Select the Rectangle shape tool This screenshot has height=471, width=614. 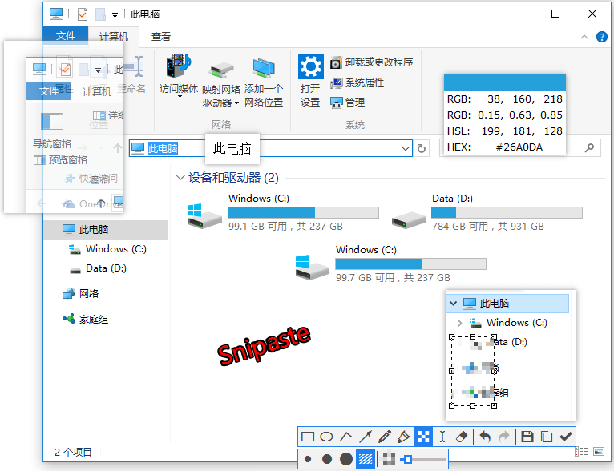click(x=308, y=437)
